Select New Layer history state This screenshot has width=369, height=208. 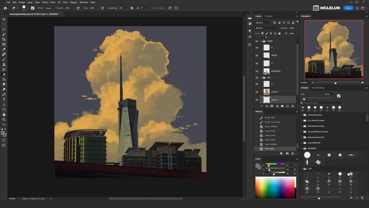tap(275, 149)
